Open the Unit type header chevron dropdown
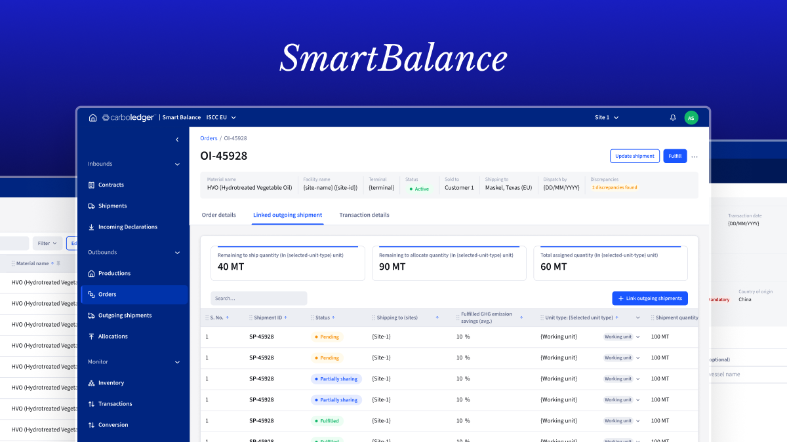787x442 pixels. [x=637, y=318]
